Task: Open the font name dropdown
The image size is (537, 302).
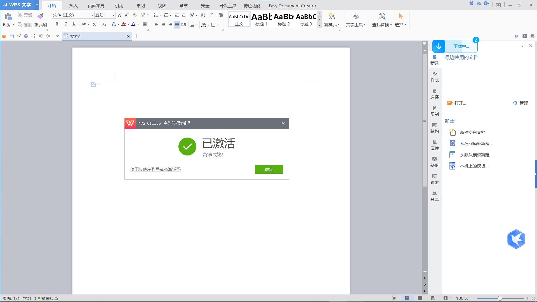Action: [92, 15]
